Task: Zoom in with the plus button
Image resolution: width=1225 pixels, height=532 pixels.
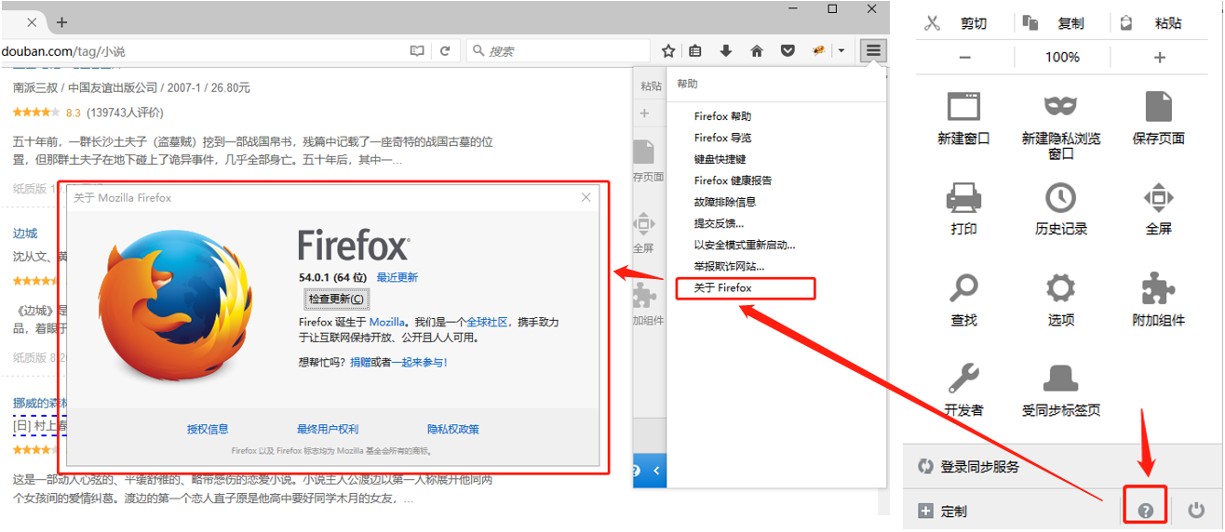Action: (1160, 58)
